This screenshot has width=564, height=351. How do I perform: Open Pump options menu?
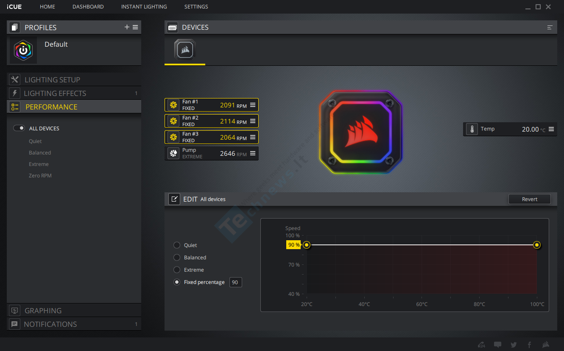pyautogui.click(x=253, y=153)
